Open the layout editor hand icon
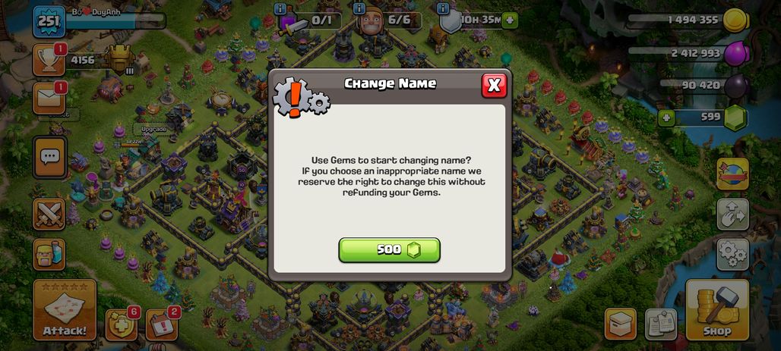Image resolution: width=781 pixels, height=351 pixels. tap(732, 214)
